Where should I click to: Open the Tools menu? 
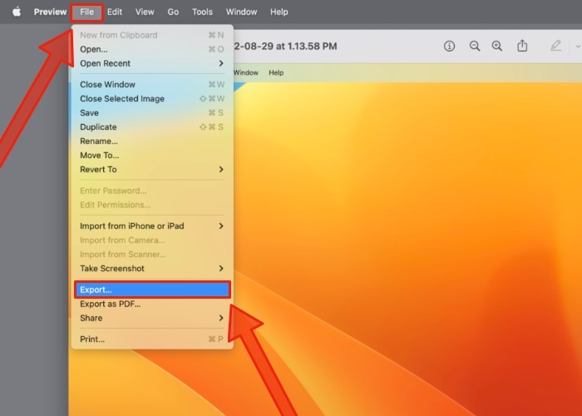tap(202, 12)
